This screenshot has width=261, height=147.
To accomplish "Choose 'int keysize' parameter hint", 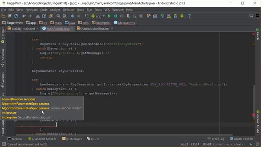I will 9,113.
